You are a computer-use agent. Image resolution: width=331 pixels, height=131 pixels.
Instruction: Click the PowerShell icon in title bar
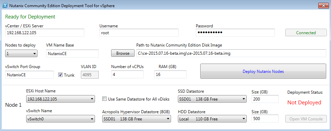(x=5, y=6)
